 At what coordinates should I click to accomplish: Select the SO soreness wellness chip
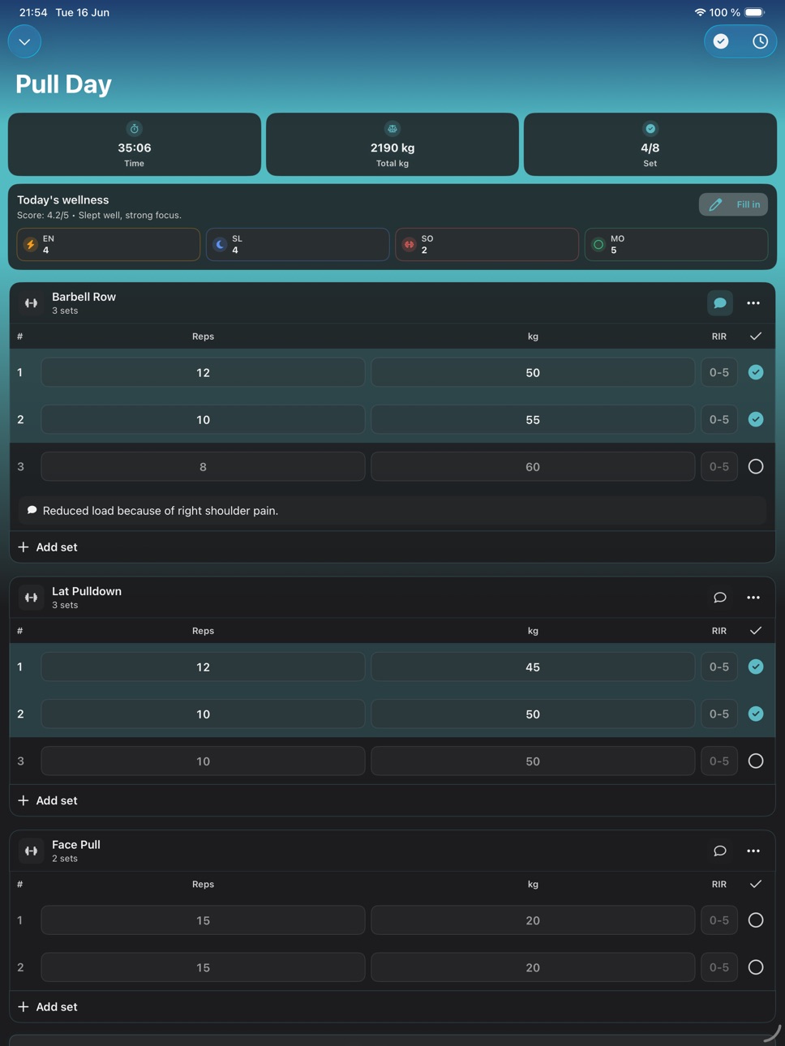(487, 244)
